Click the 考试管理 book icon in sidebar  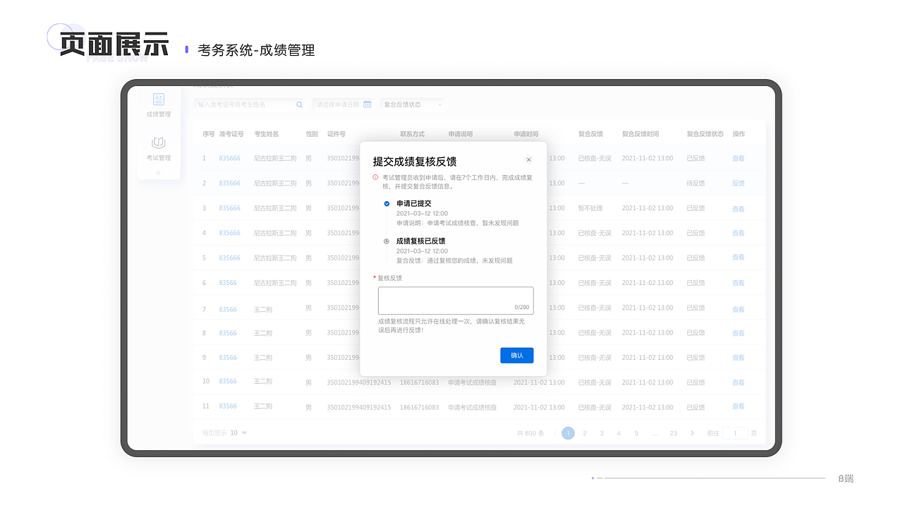pos(158,145)
